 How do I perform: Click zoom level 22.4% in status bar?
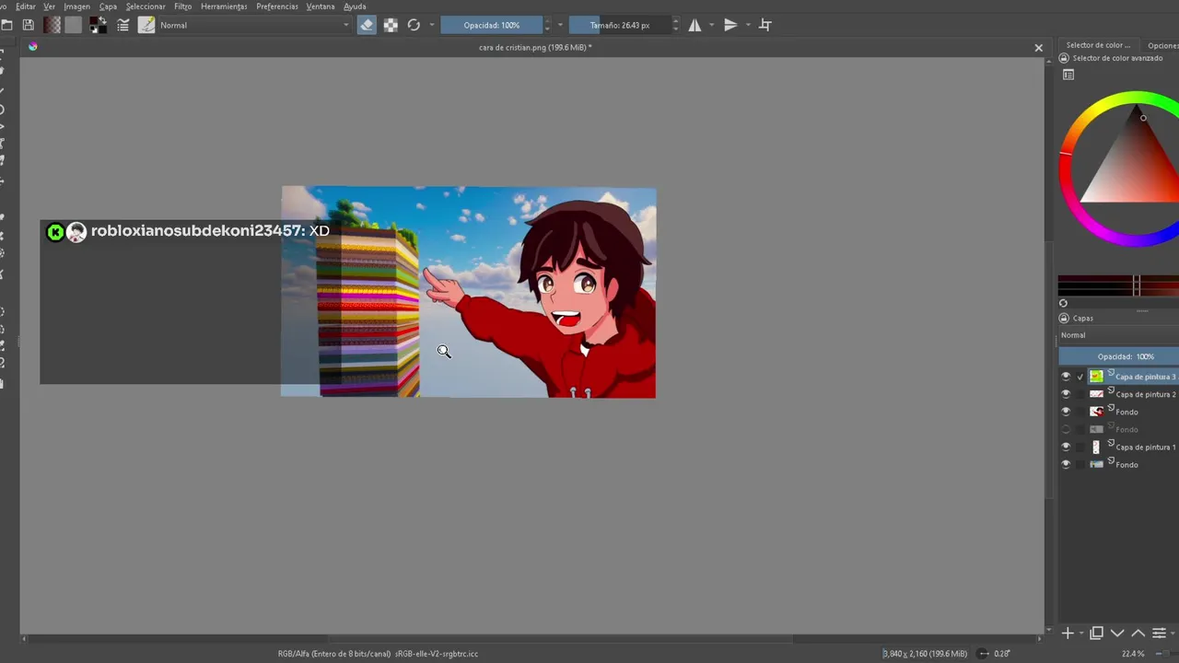(x=1132, y=654)
